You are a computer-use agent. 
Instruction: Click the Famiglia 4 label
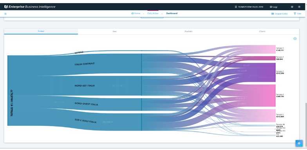pos(280,95)
